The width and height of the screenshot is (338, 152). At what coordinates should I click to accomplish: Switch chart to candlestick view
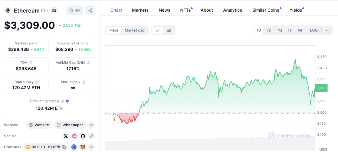click(169, 30)
